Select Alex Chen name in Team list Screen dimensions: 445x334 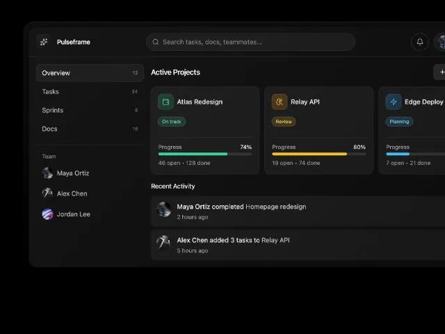pyautogui.click(x=72, y=193)
